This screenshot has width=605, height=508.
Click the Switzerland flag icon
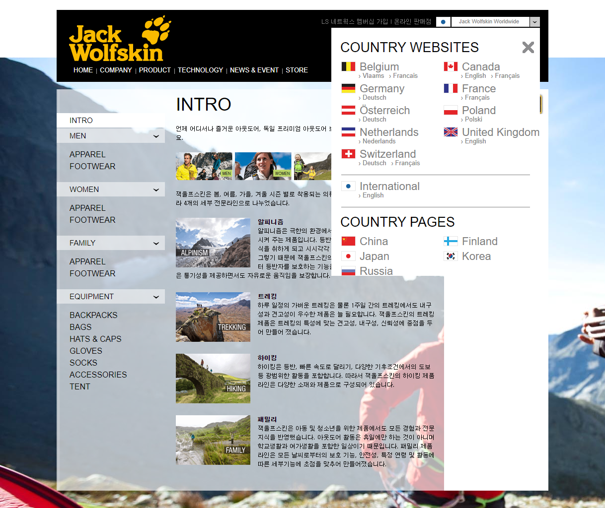pos(348,154)
